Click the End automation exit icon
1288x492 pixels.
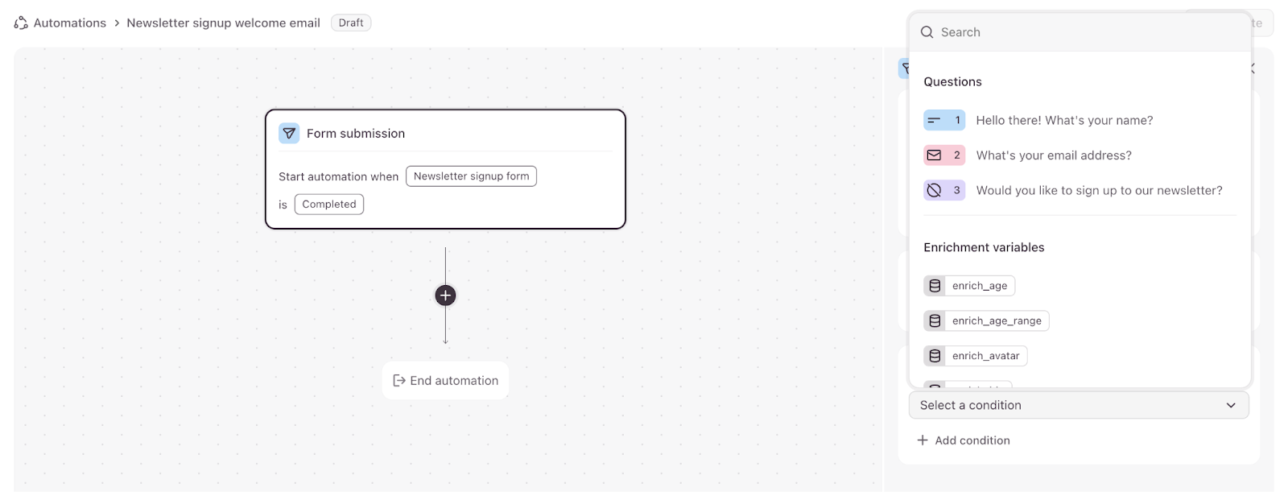coord(398,381)
